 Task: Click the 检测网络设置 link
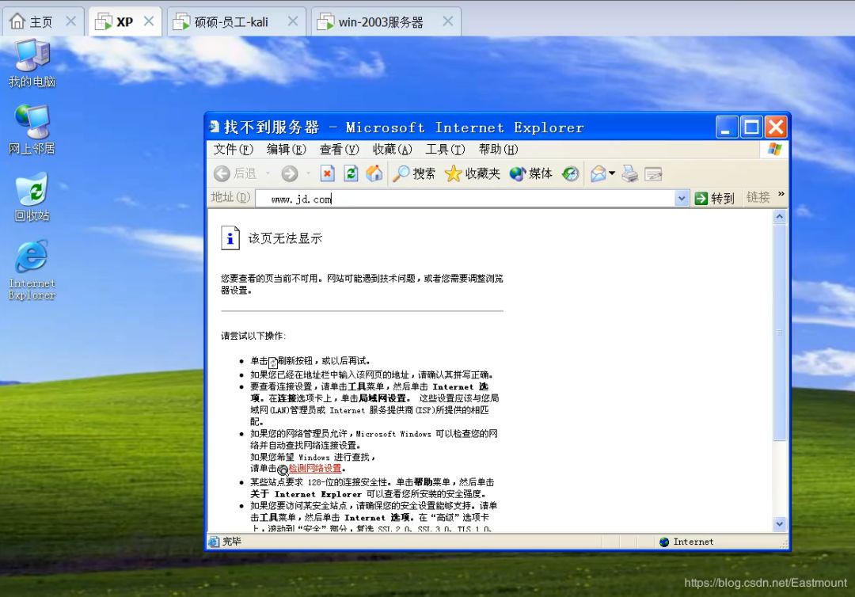[x=314, y=468]
